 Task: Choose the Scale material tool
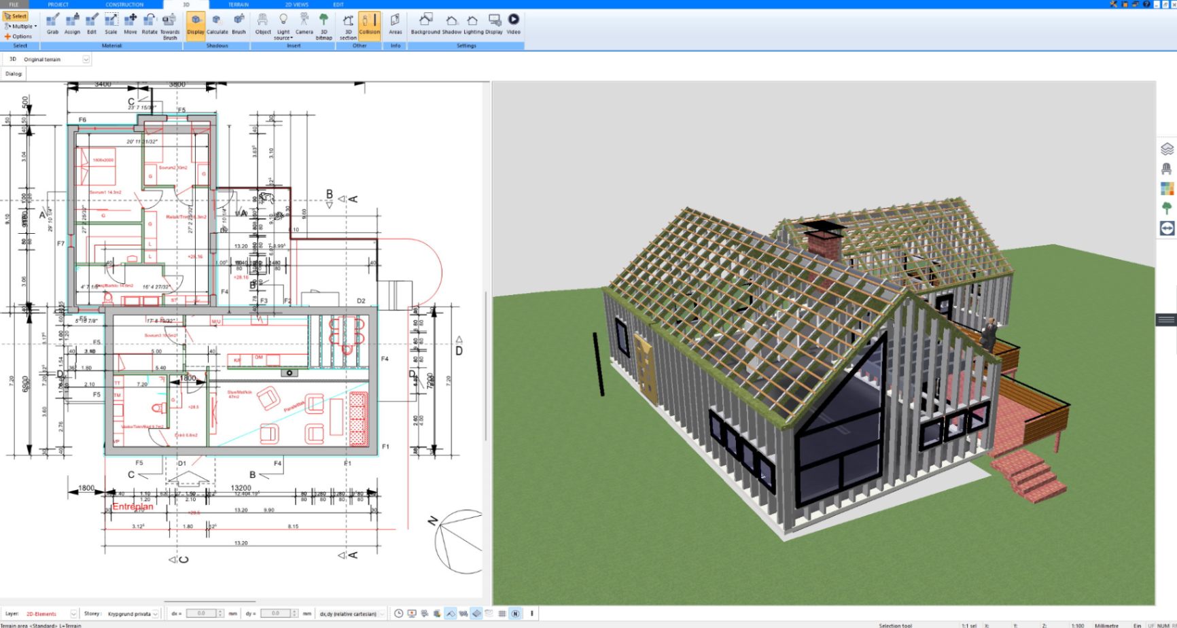coord(111,24)
